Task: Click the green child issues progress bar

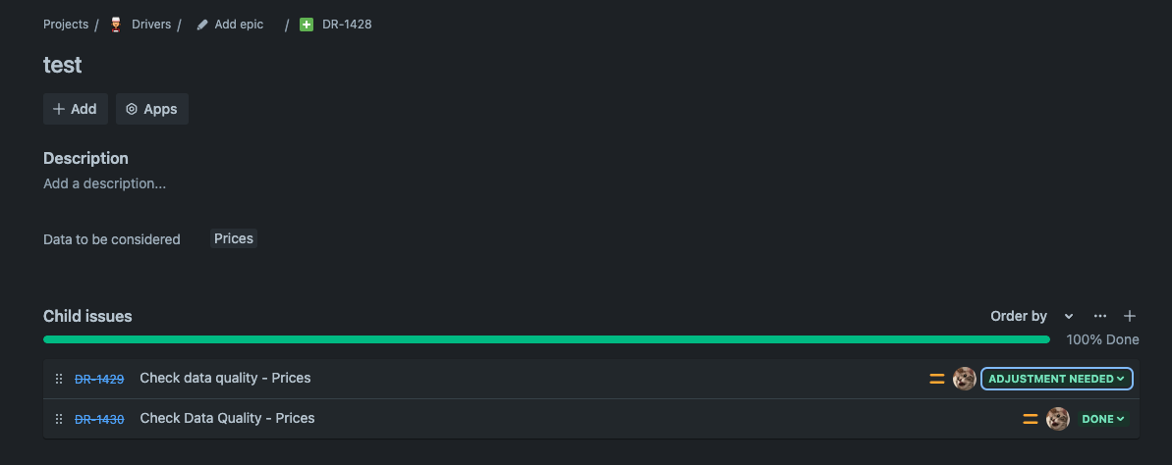Action: (546, 339)
